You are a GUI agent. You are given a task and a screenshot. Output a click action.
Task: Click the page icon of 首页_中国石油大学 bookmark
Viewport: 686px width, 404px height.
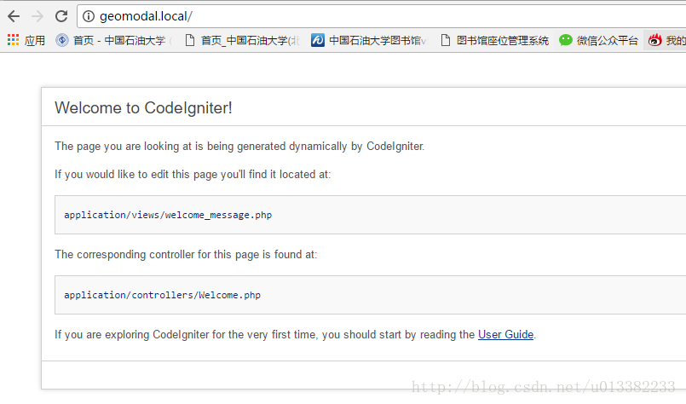(x=190, y=40)
